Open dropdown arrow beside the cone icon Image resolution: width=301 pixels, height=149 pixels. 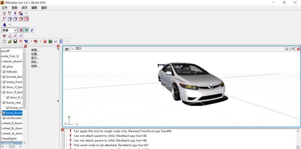coord(9,25)
